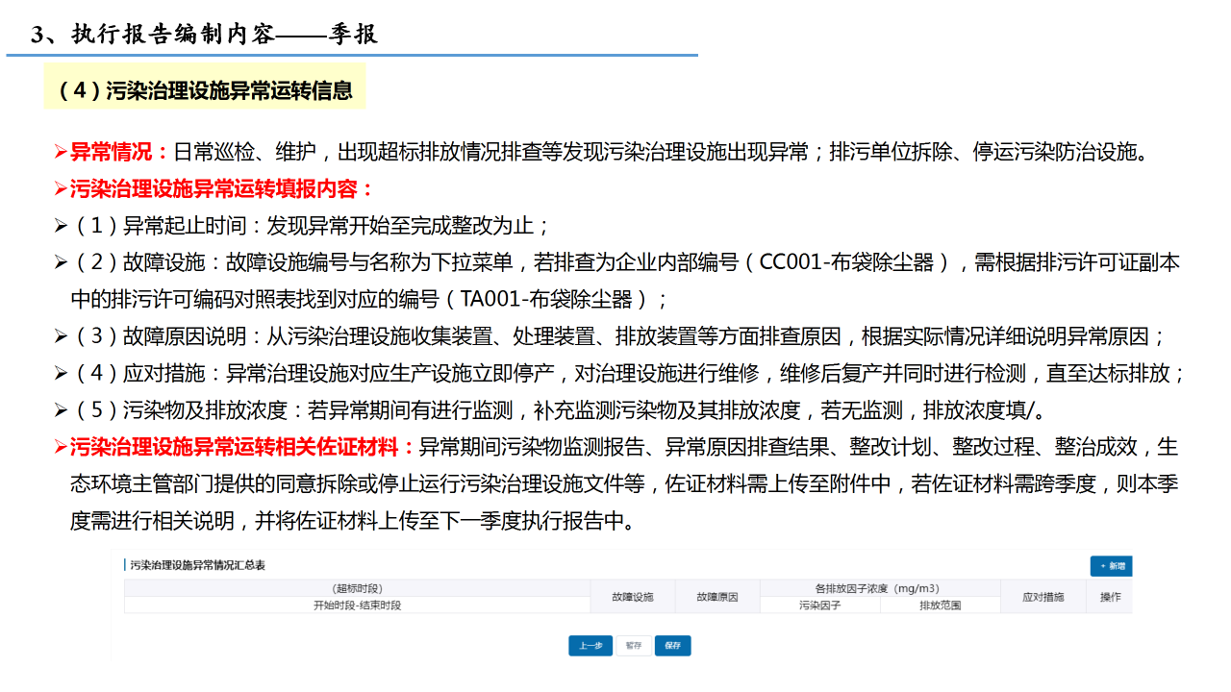Click the arrow bullet before (1)异常起止时间
This screenshot has height=692, width=1231.
pyautogui.click(x=61, y=227)
